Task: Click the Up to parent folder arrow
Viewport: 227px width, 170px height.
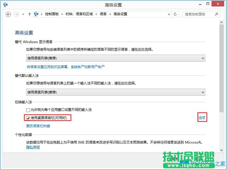Action: pyautogui.click(x=30, y=14)
